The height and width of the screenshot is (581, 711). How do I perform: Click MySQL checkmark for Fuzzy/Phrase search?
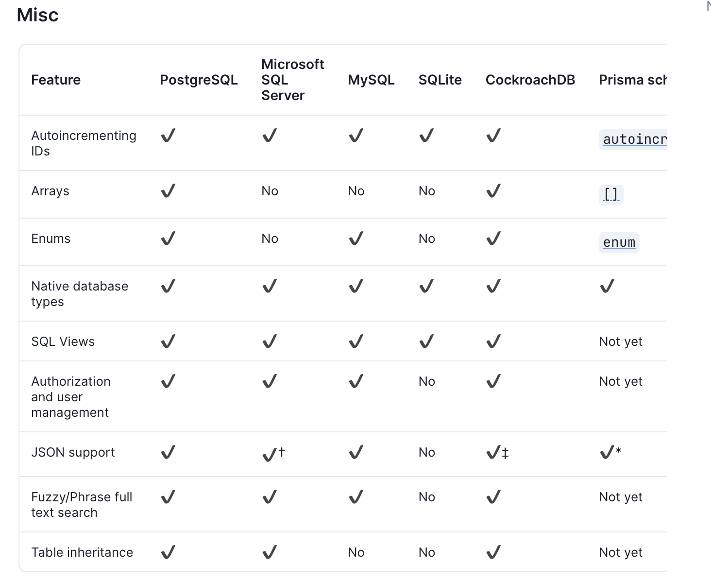point(356,497)
